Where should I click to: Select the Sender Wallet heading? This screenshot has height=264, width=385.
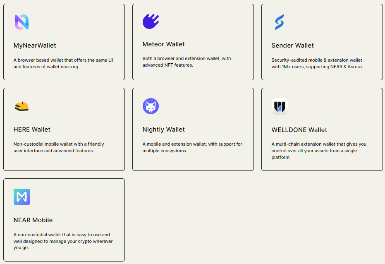293,46
